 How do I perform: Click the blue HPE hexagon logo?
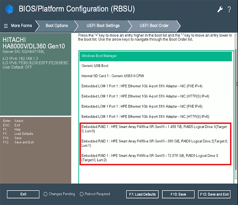tap(9, 9)
